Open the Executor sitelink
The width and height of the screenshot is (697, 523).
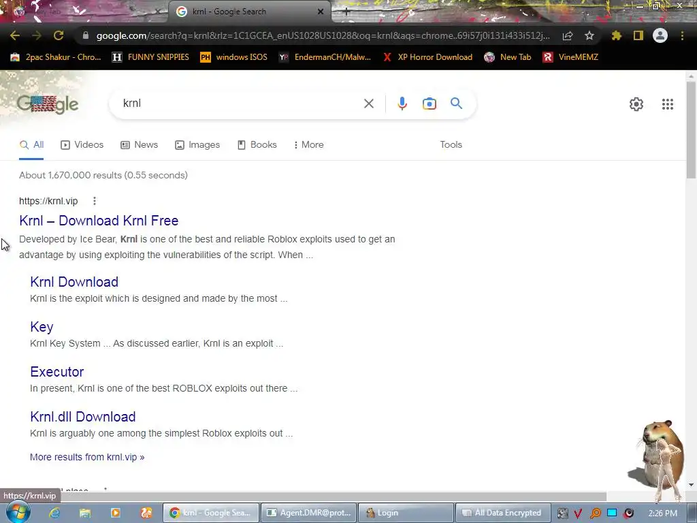(57, 372)
